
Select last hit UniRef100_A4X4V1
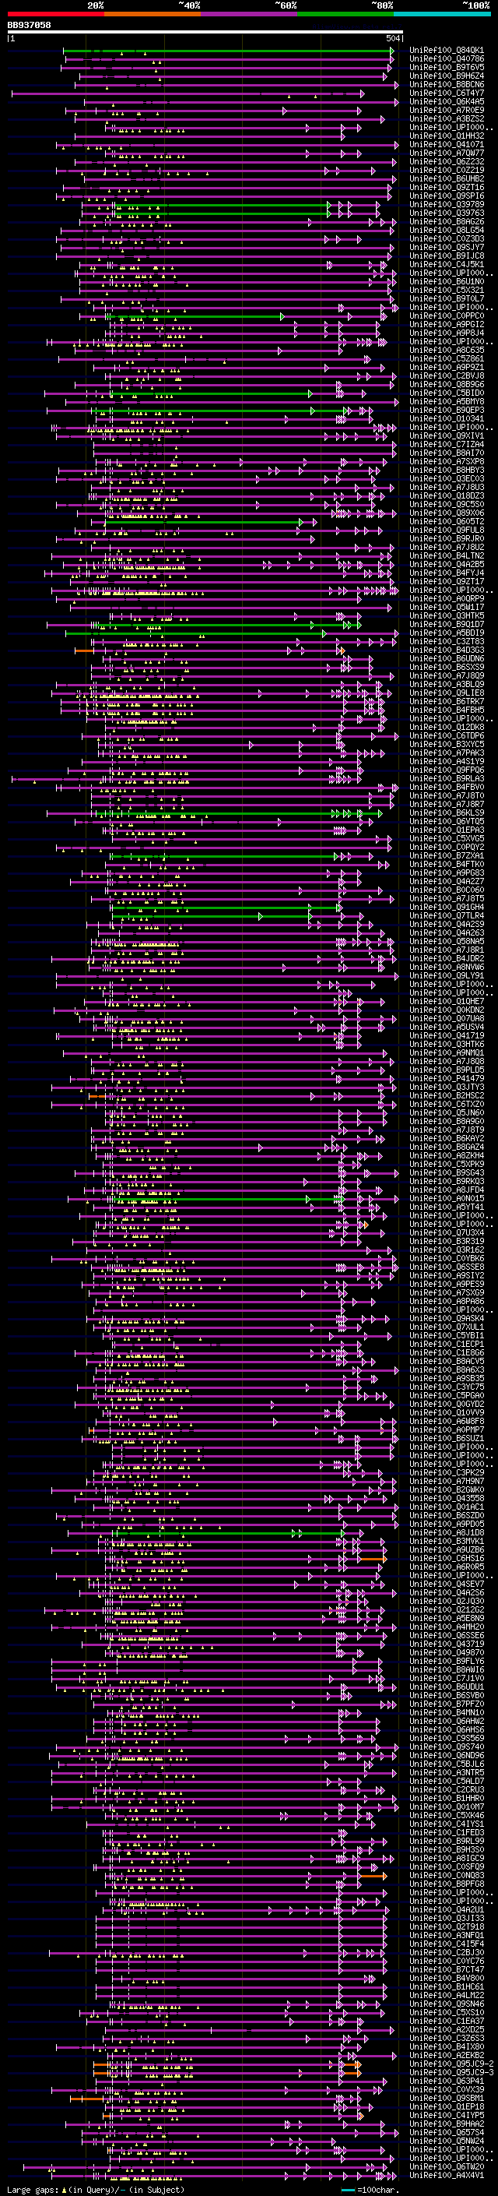click(x=446, y=2176)
